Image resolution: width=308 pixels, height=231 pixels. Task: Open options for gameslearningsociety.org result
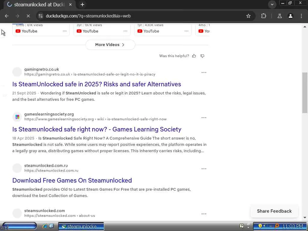click(x=204, y=118)
